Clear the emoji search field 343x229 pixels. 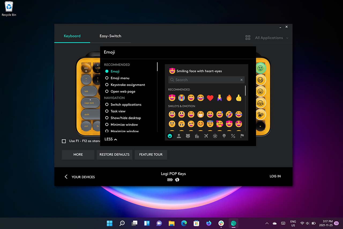241,80
